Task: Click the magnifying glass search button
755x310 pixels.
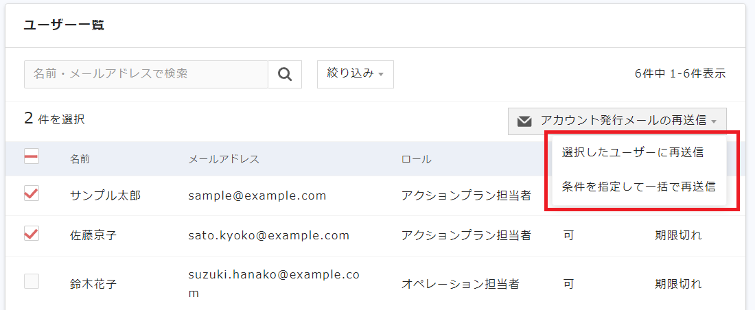Action: coord(285,74)
